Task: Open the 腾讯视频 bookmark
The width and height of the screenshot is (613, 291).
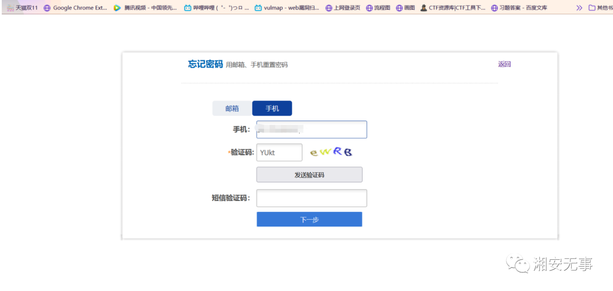Action: [x=145, y=7]
